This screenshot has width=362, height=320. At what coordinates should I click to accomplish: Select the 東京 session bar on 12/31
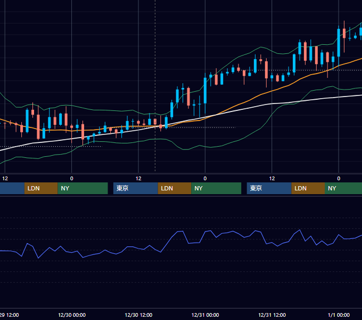[x=269, y=188]
